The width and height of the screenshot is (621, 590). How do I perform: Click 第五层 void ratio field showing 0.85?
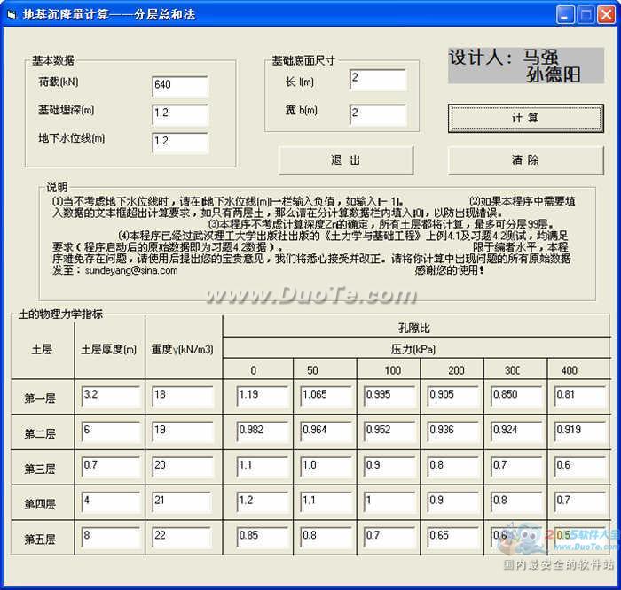click(263, 538)
